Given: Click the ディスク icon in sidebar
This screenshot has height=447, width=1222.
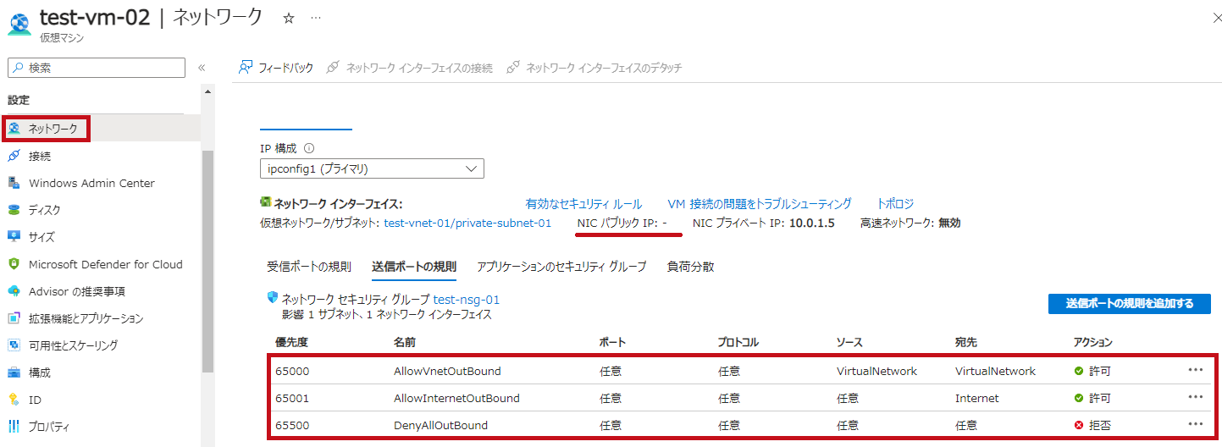Looking at the screenshot, I should pyautogui.click(x=14, y=210).
